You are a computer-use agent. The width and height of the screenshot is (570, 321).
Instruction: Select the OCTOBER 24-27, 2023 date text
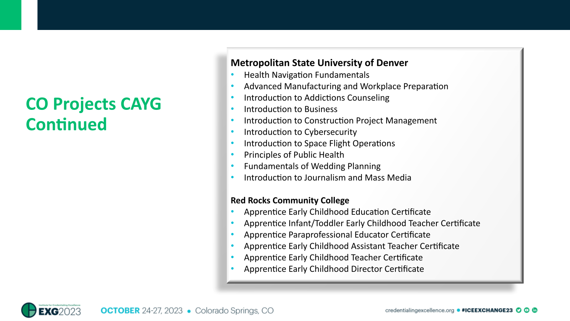(x=141, y=310)
